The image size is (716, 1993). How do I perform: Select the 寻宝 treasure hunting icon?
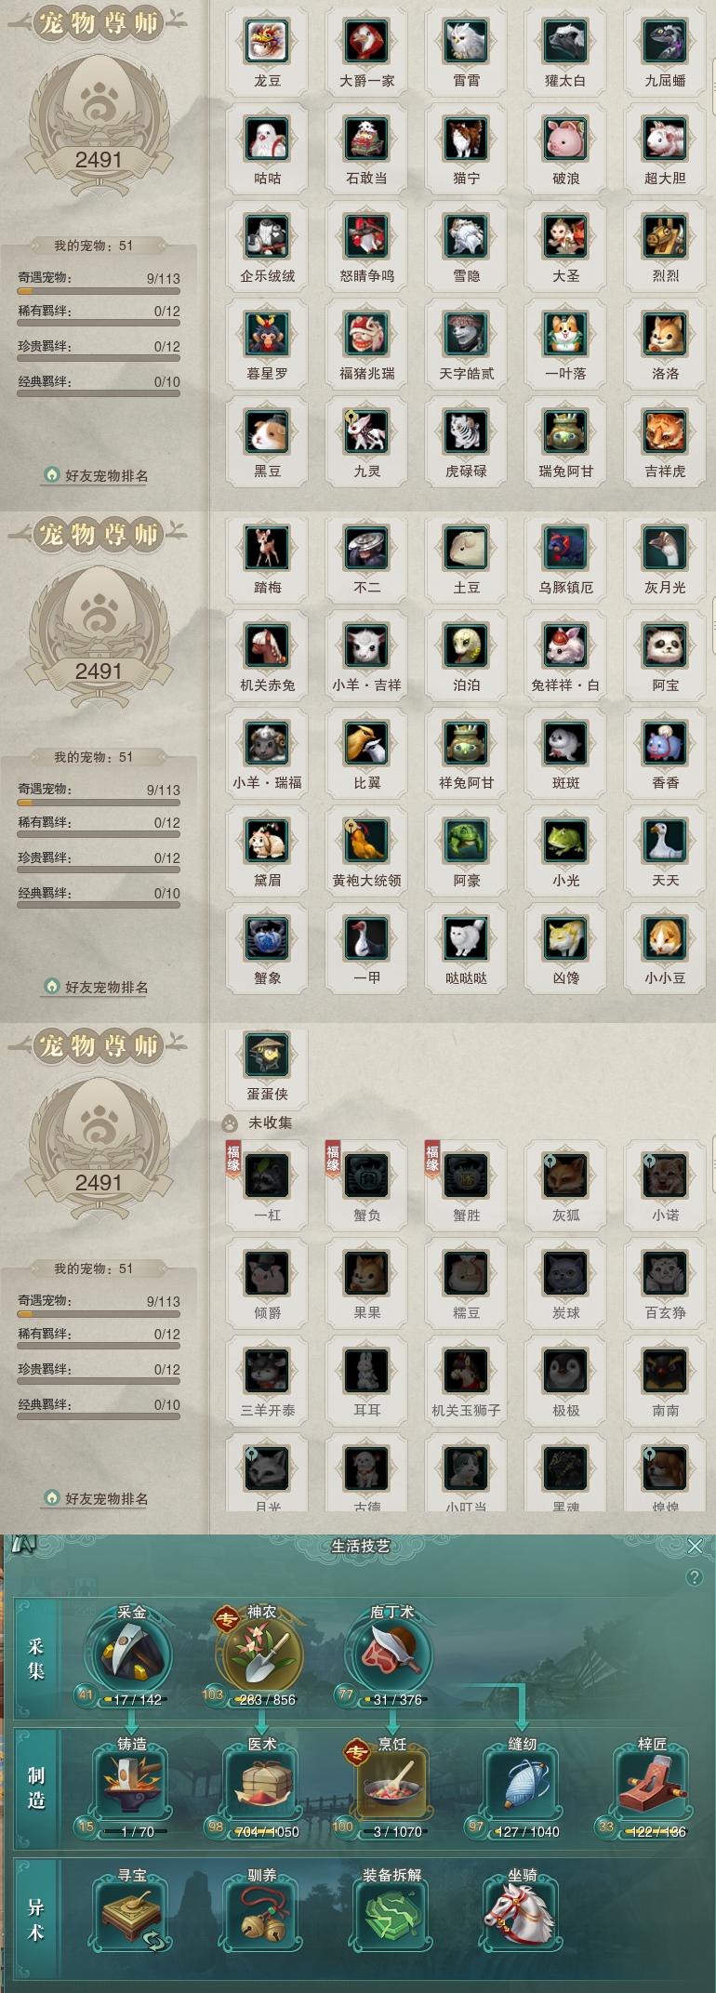pos(131,1918)
